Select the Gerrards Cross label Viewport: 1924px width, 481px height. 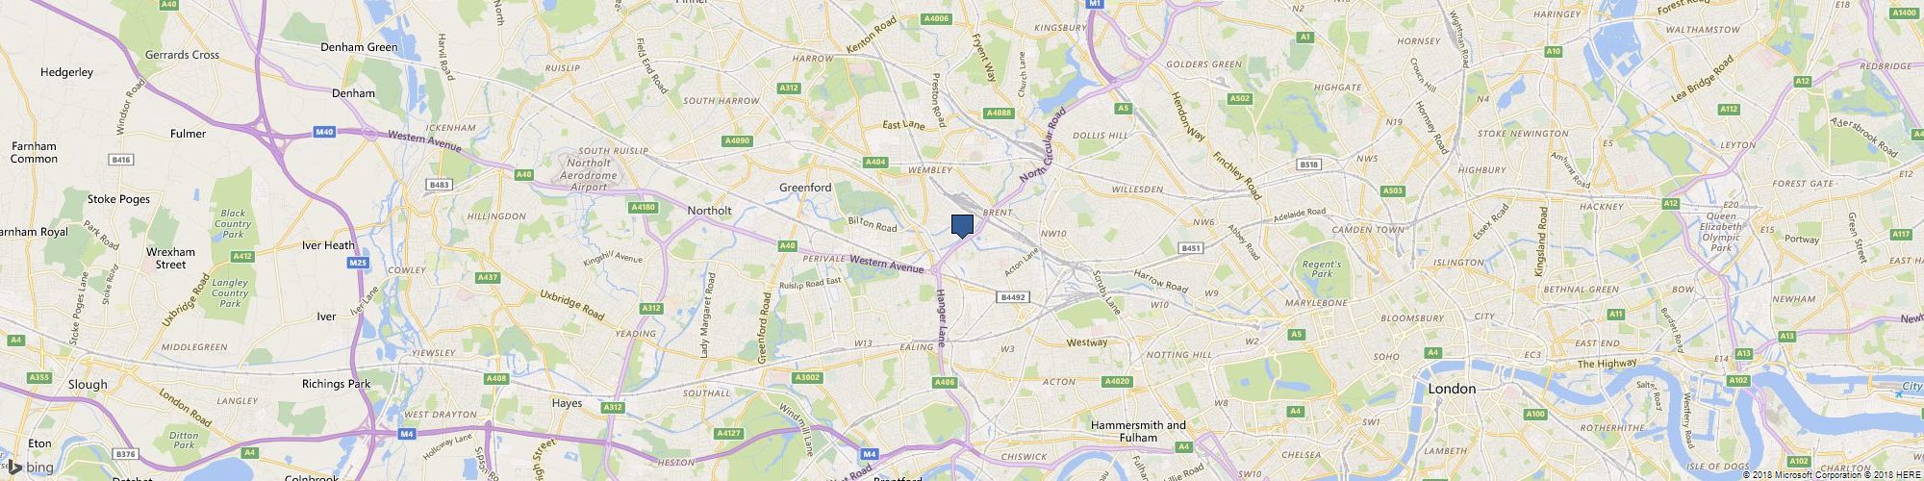[182, 55]
